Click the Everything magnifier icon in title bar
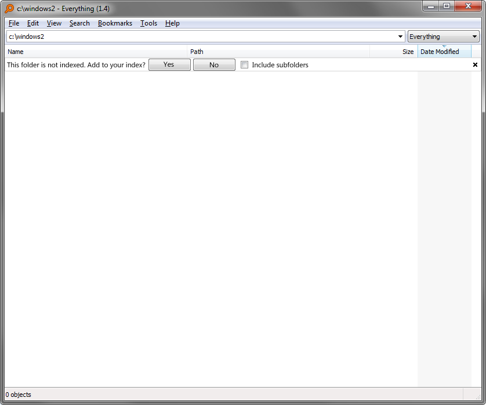The width and height of the screenshot is (486, 405). point(10,8)
